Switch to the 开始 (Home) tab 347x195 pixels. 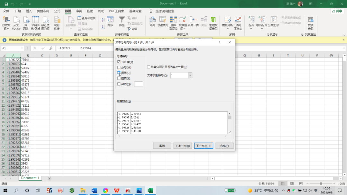[18, 11]
